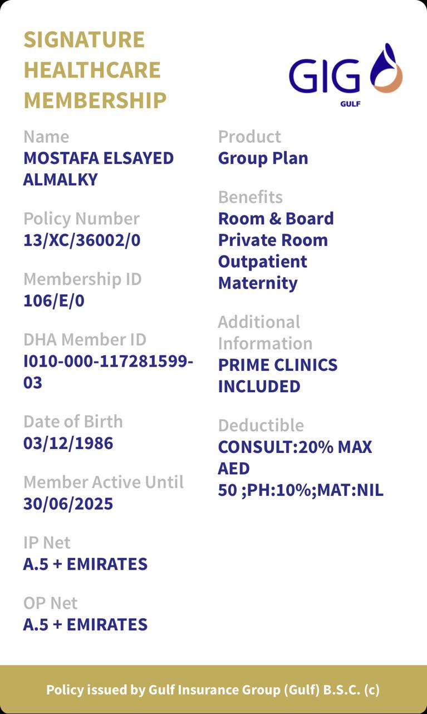Tap the Membership ID value 106/E/0

click(x=54, y=301)
